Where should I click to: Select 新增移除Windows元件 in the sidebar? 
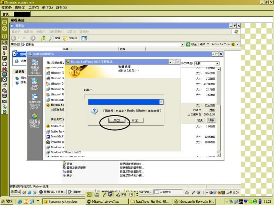pyautogui.click(x=35, y=101)
